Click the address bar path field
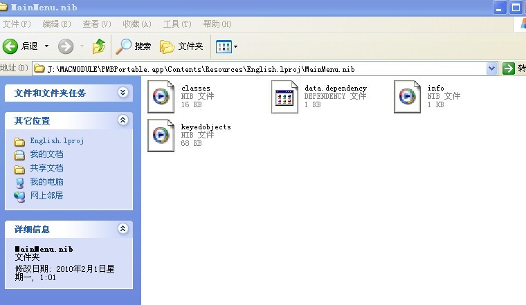 260,69
